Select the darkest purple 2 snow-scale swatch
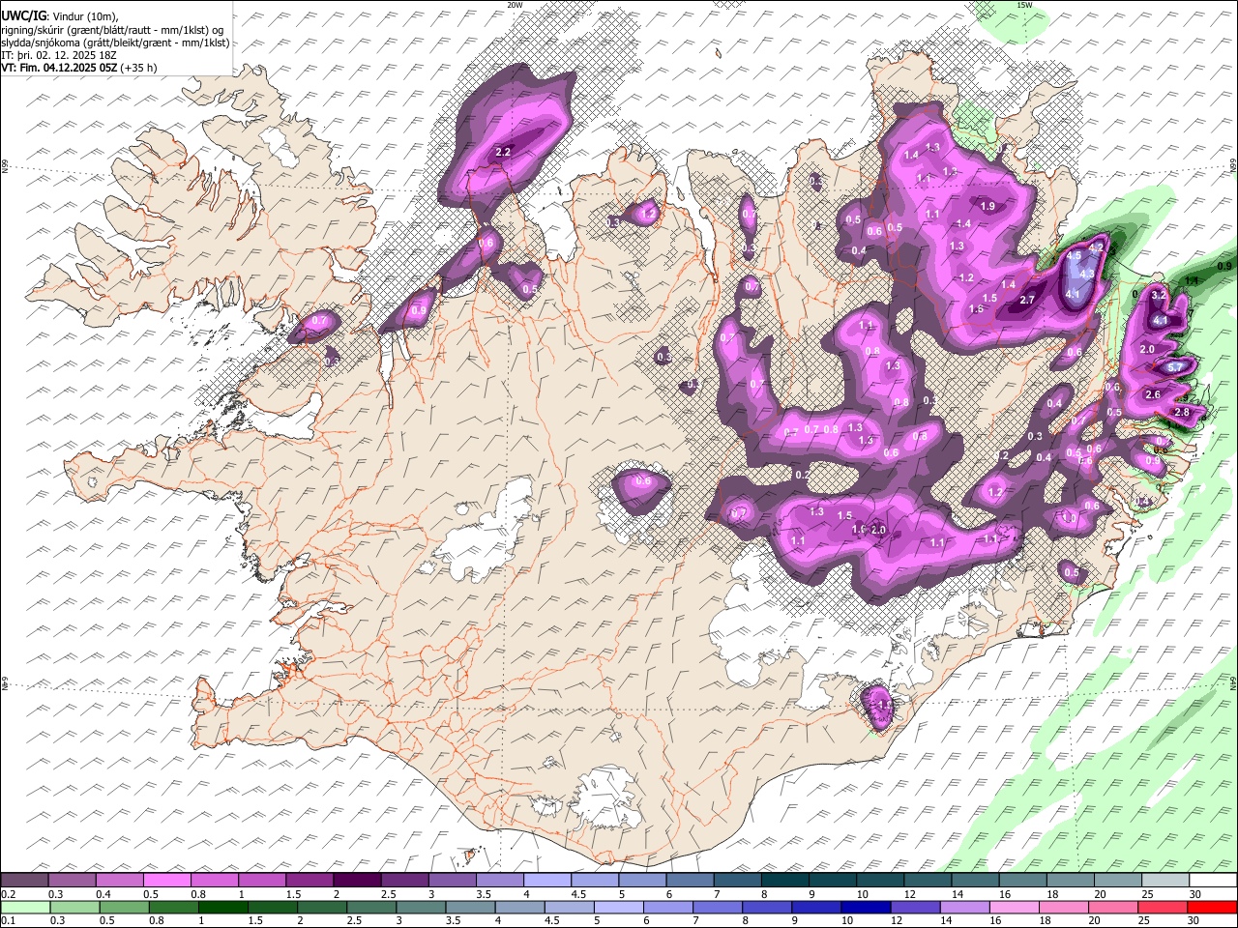 (x=357, y=881)
